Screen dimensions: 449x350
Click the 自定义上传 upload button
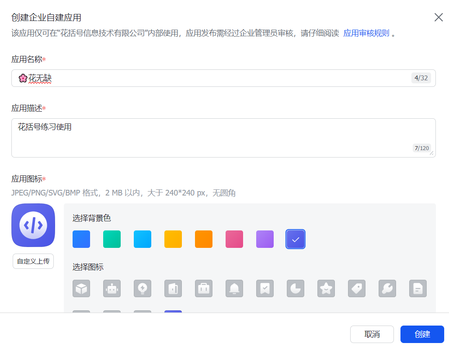tap(33, 261)
